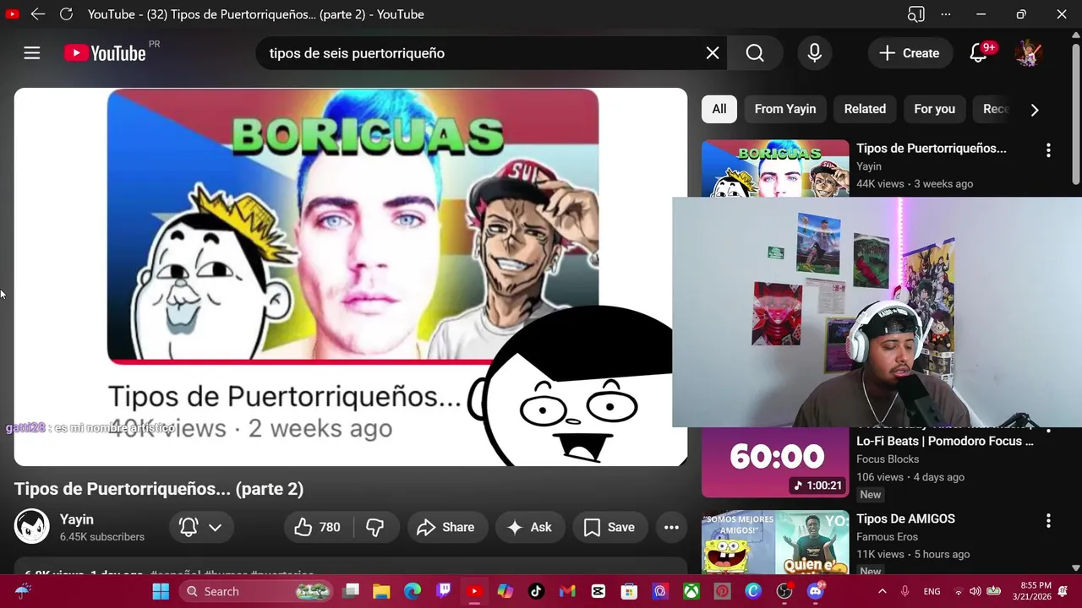Open the 'Tipos De AMIGOS' thumbnail
The image size is (1082, 608).
775,542
